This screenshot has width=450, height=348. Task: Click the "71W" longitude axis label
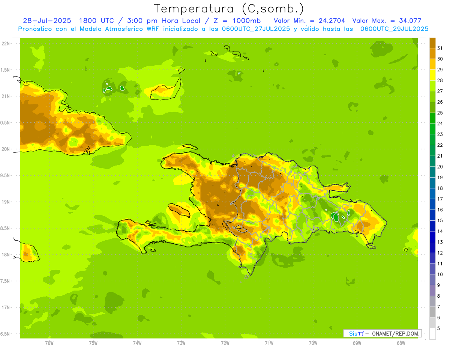[x=269, y=343]
